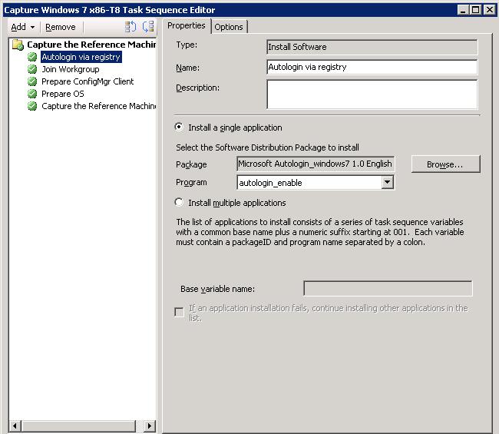Image resolution: width=499 pixels, height=434 pixels.
Task: Select the Capture the Reference Machine root group
Action: 91,45
